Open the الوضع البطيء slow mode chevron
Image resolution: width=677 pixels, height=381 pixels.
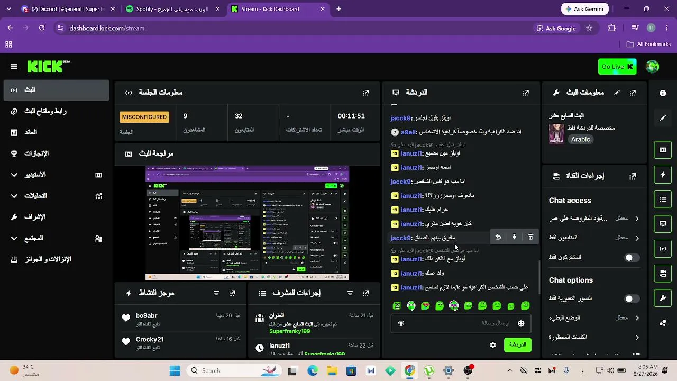coord(637,318)
